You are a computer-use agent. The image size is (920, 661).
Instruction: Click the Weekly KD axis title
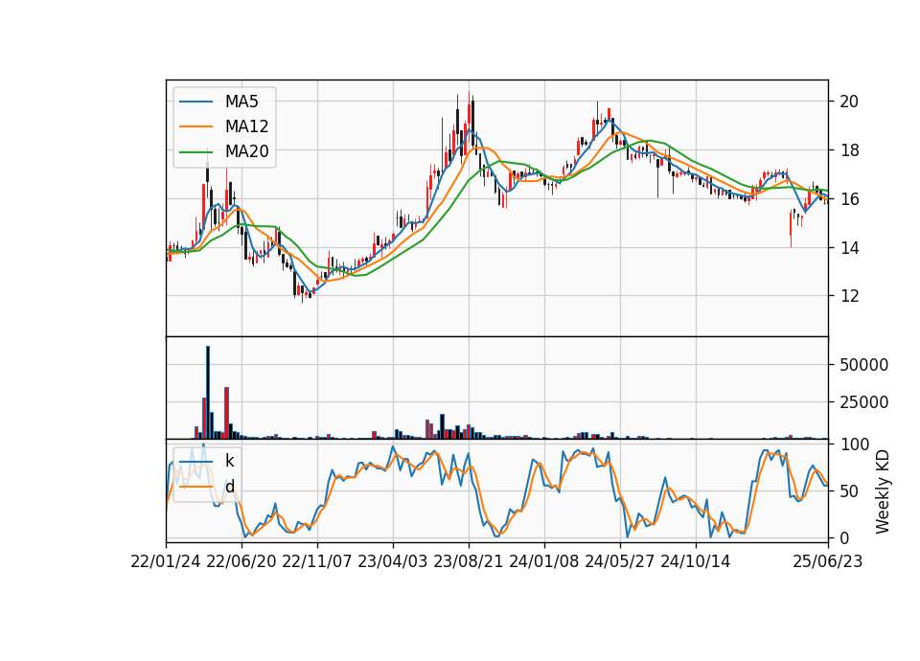pos(883,491)
